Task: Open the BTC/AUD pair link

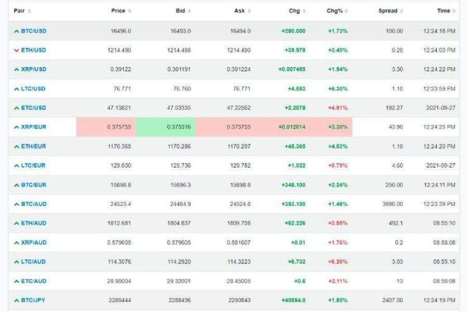Action: click(x=34, y=204)
